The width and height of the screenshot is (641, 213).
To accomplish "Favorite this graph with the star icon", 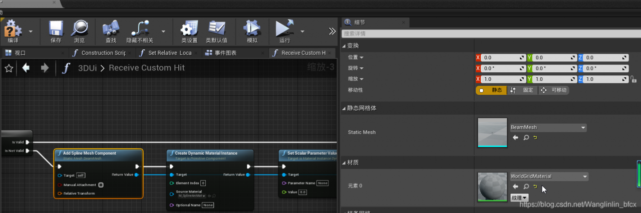I will (9, 68).
